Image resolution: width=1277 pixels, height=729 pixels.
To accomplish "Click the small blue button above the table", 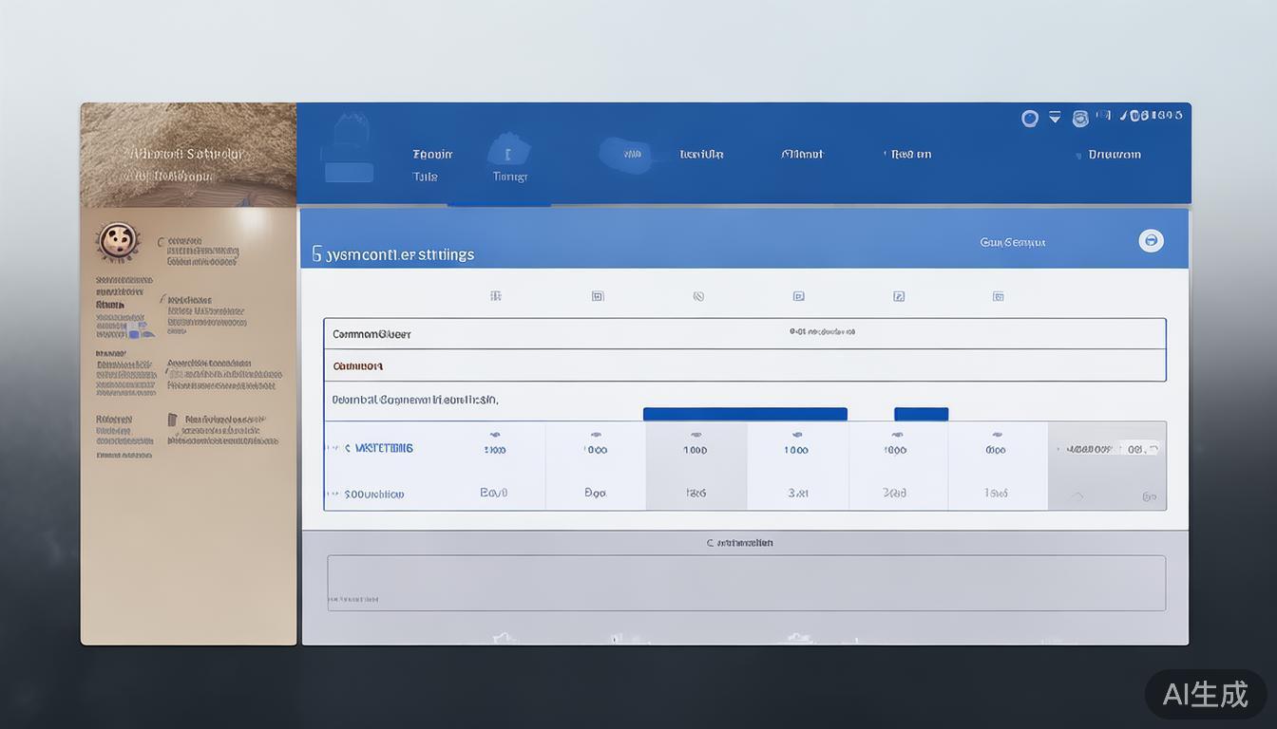I will pyautogui.click(x=921, y=414).
